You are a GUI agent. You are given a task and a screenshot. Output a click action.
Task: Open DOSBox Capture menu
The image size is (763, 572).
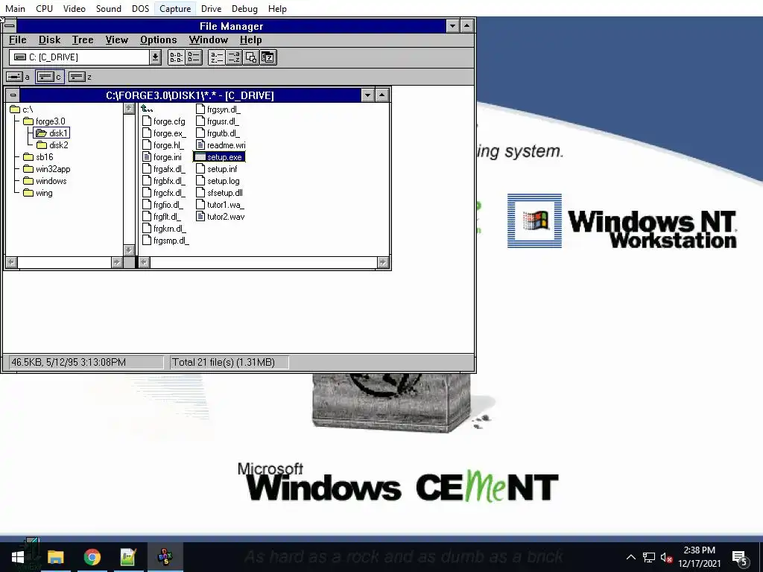175,9
